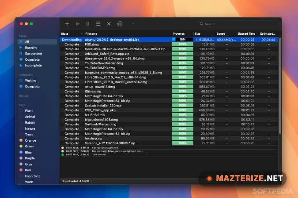The image size is (298, 198).
Task: Open Waiting schedules in sidebar
Action: coord(37,81)
